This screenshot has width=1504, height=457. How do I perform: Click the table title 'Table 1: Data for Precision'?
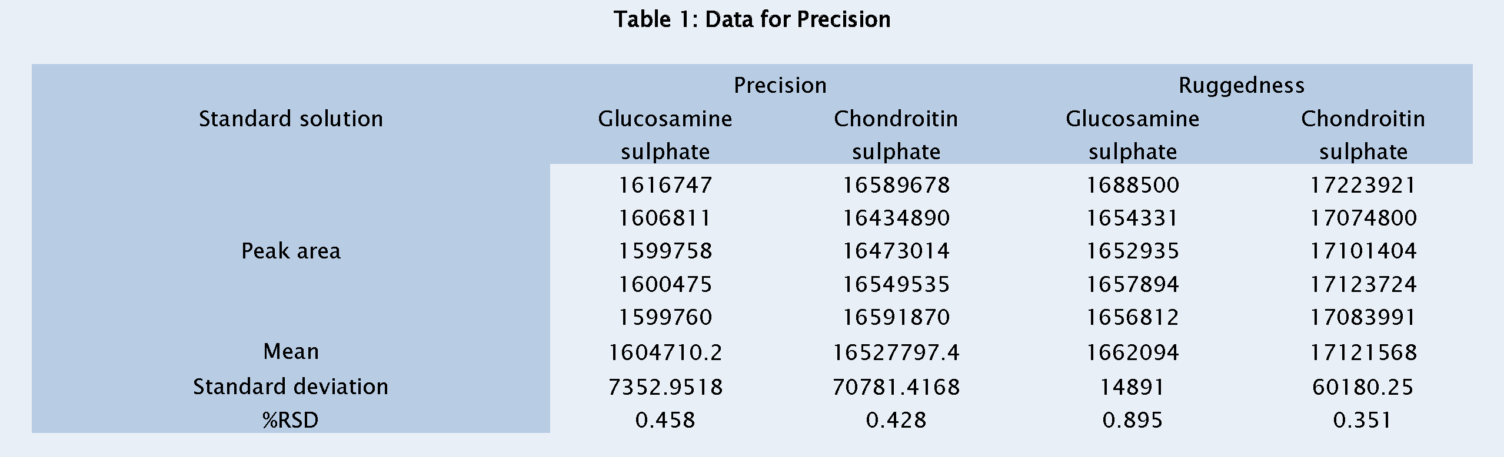click(x=752, y=20)
